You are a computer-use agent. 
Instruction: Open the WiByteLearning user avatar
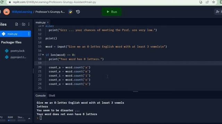[7, 12]
